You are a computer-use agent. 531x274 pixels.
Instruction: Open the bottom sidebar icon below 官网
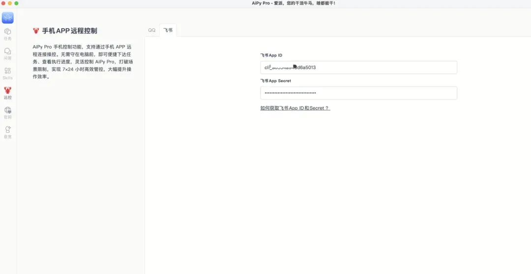[7, 132]
